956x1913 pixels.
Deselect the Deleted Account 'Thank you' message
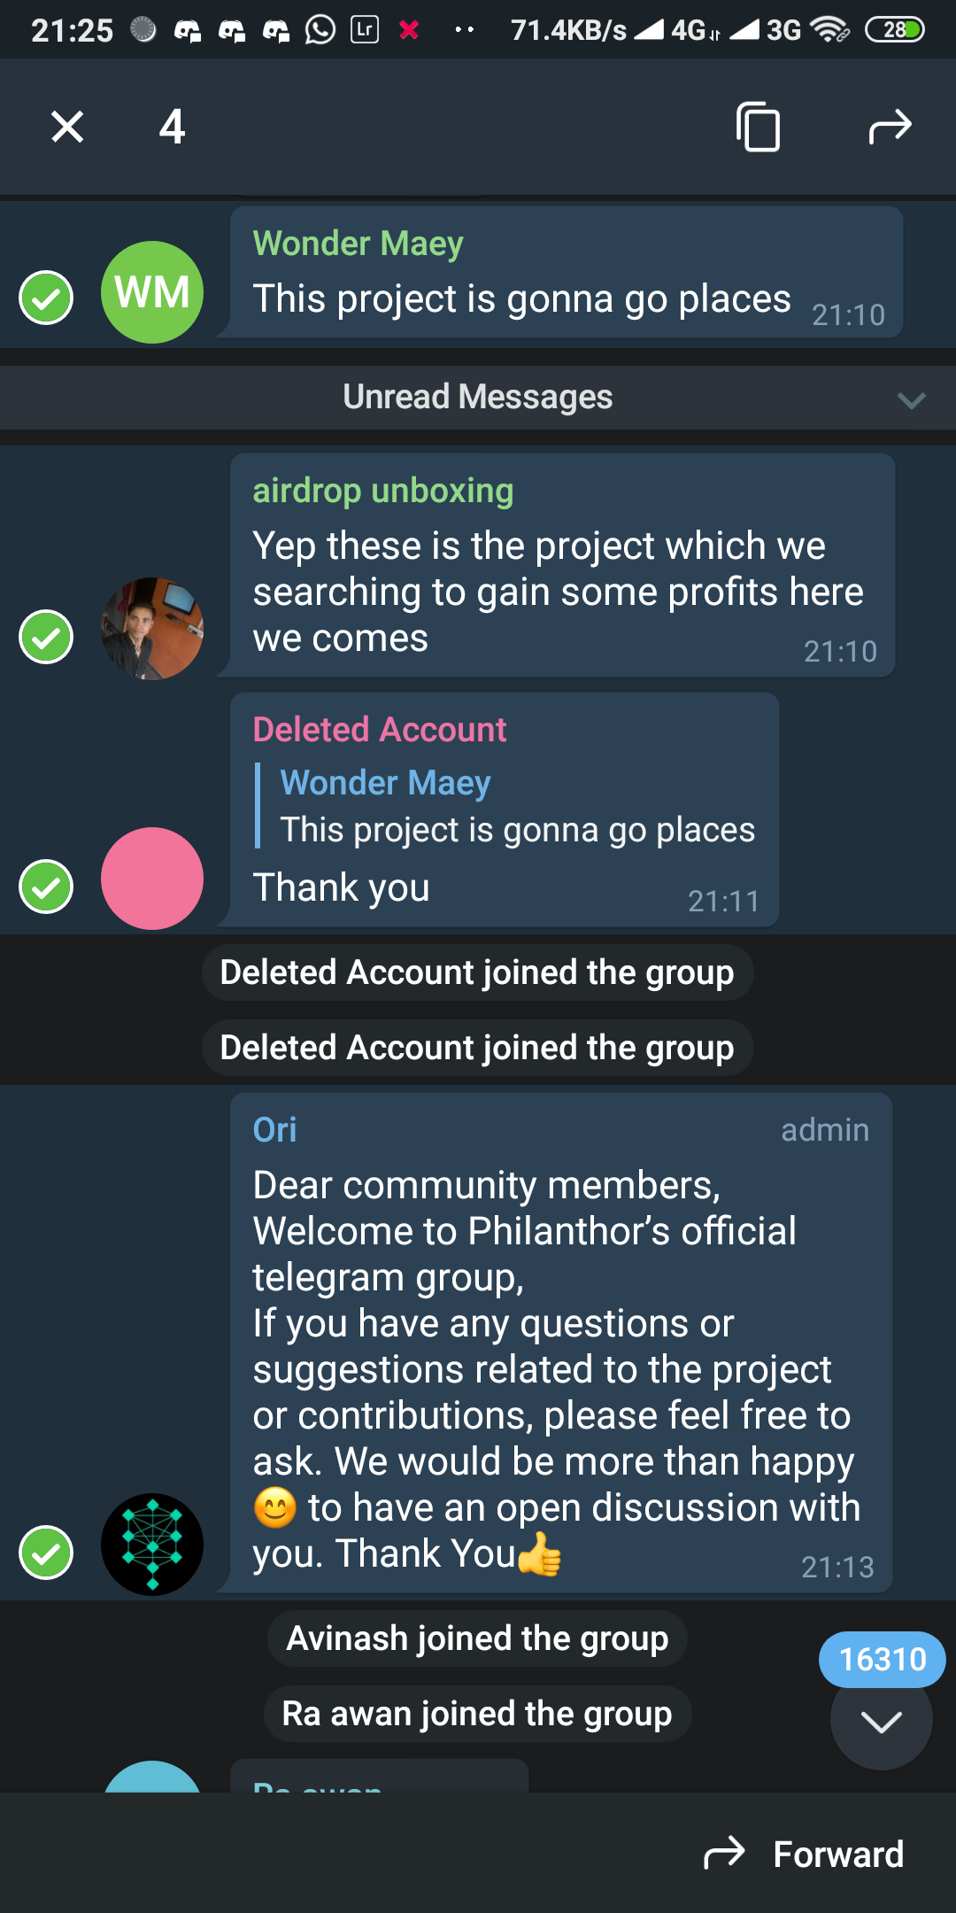(46, 887)
